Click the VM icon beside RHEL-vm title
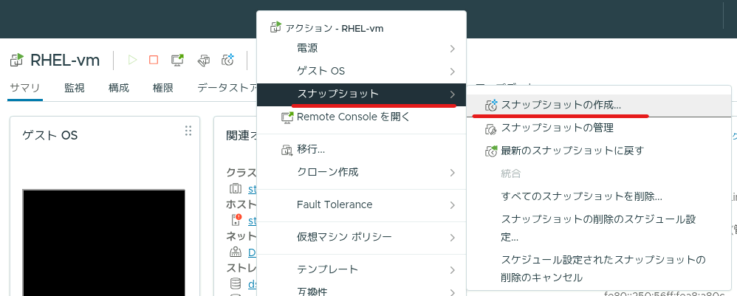This screenshot has height=296, width=737. click(16, 60)
